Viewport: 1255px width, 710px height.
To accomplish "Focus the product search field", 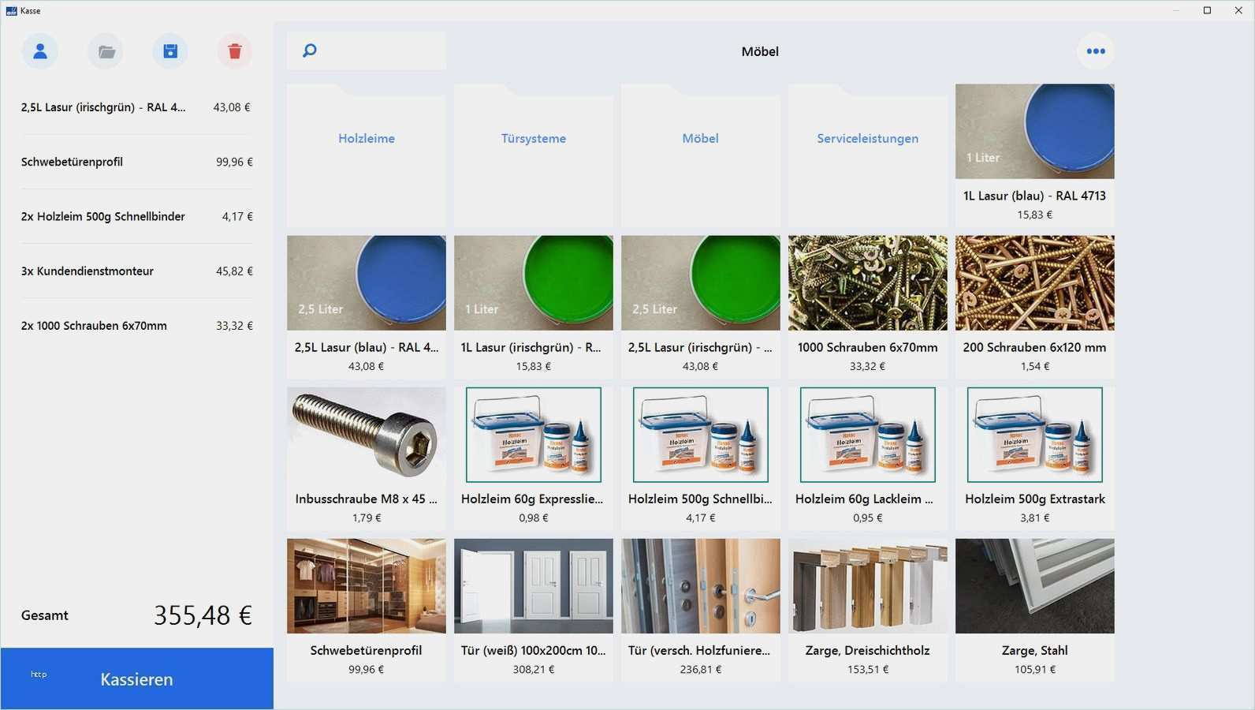I will [x=367, y=50].
